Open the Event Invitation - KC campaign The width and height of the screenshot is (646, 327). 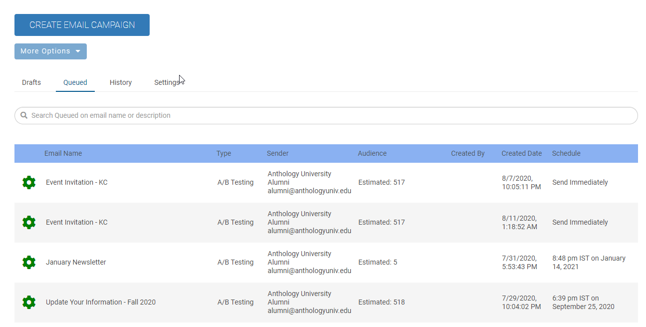click(x=76, y=182)
